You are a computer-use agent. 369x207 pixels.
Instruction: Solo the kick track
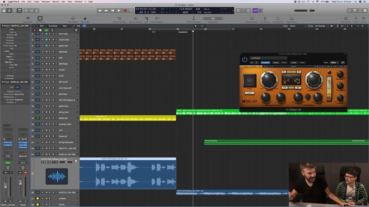click(50, 58)
